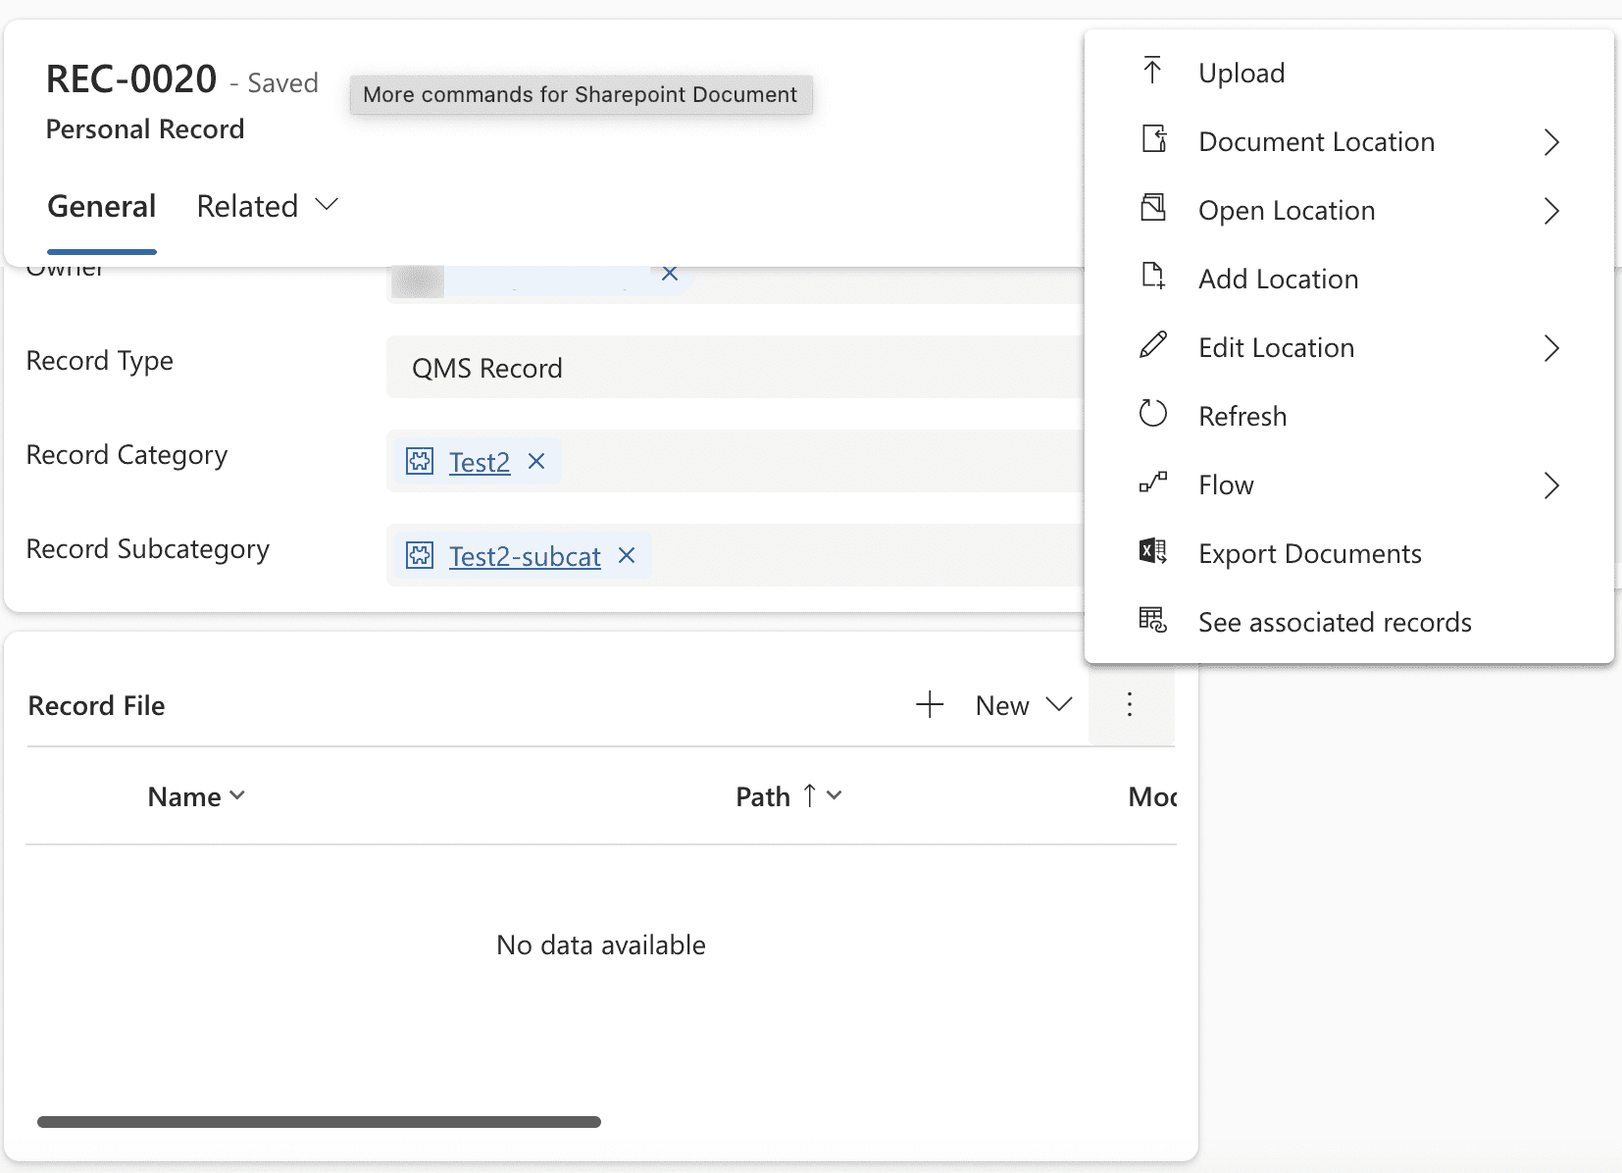Click the See associated records table icon

[x=1153, y=620]
